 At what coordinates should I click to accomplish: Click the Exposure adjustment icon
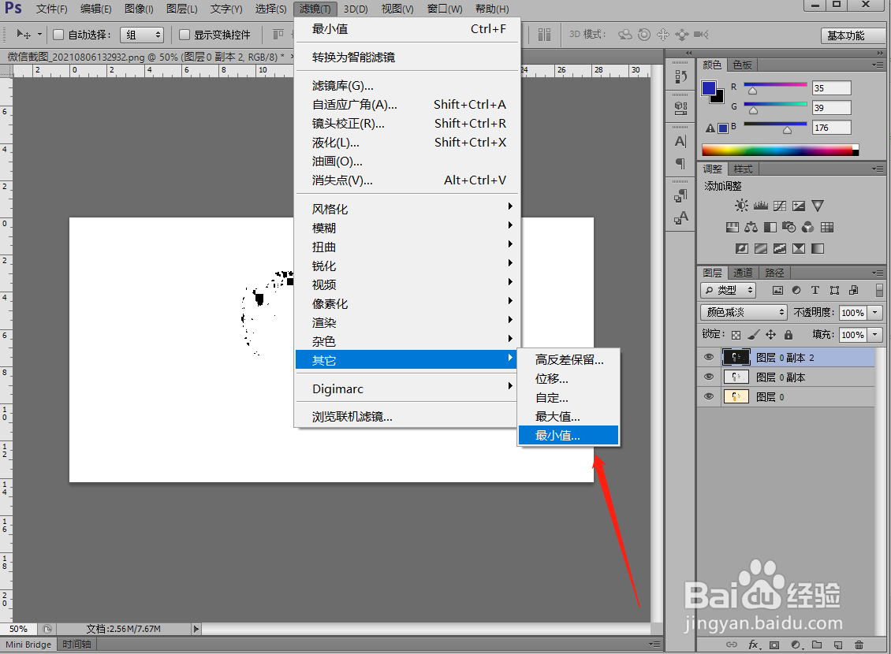(x=799, y=206)
